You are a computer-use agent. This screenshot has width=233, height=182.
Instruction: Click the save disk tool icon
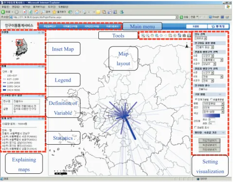[189, 35]
